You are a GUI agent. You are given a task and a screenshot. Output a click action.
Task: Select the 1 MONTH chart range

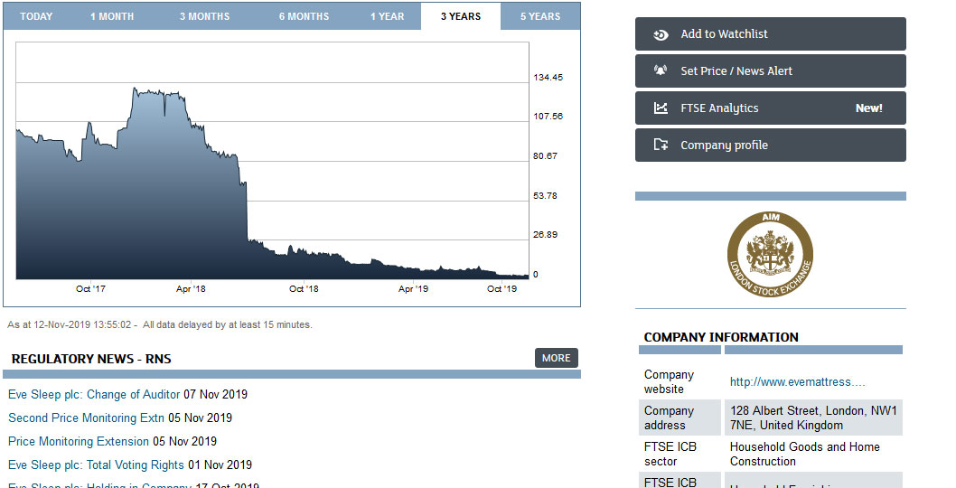[x=112, y=16]
